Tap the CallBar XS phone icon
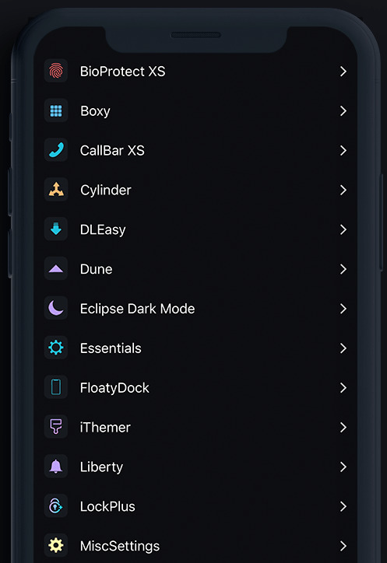Screen dimensions: 387x563 56,150
